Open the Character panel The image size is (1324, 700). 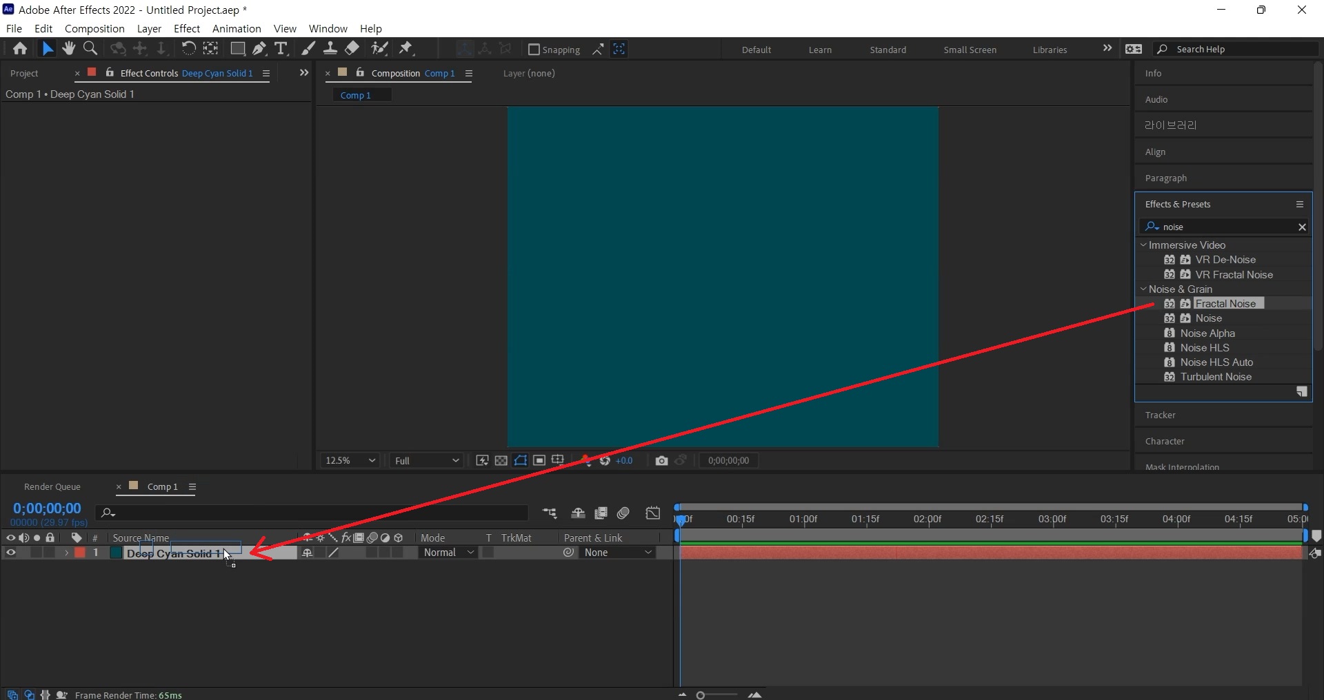pos(1165,441)
